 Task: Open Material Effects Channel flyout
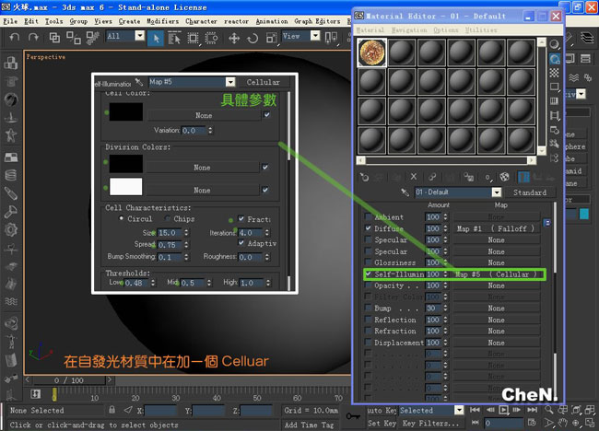488,177
